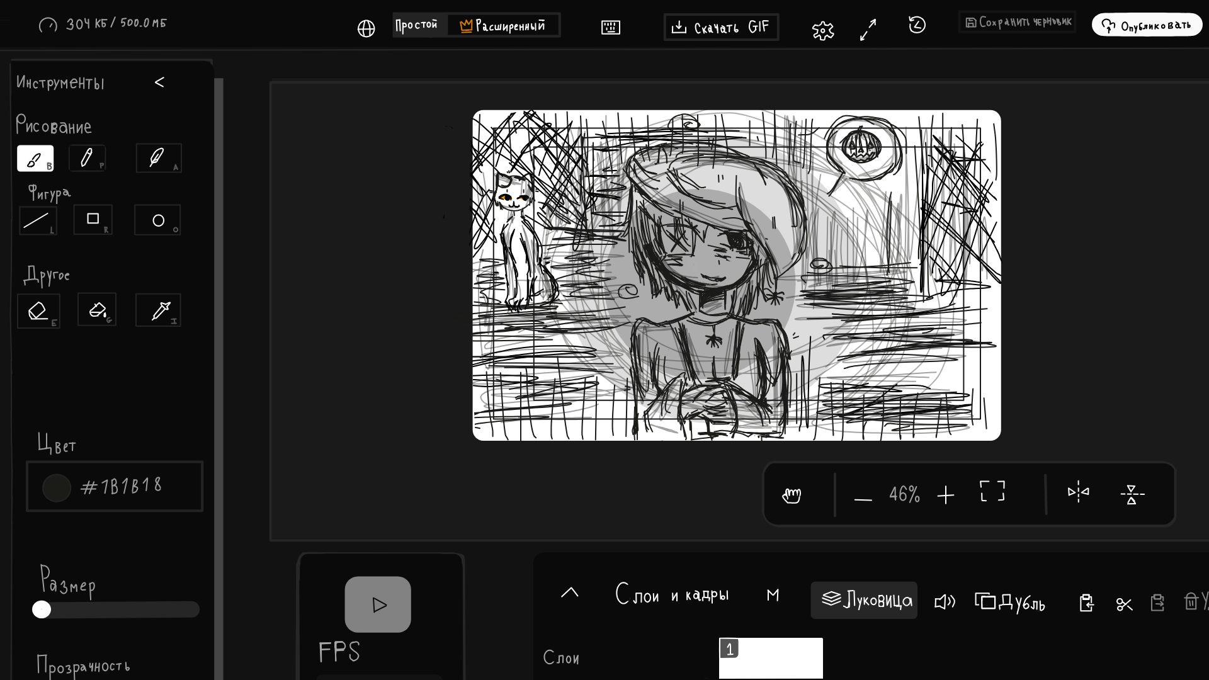Expand editor to fullscreen with arrows icon

pyautogui.click(x=868, y=30)
